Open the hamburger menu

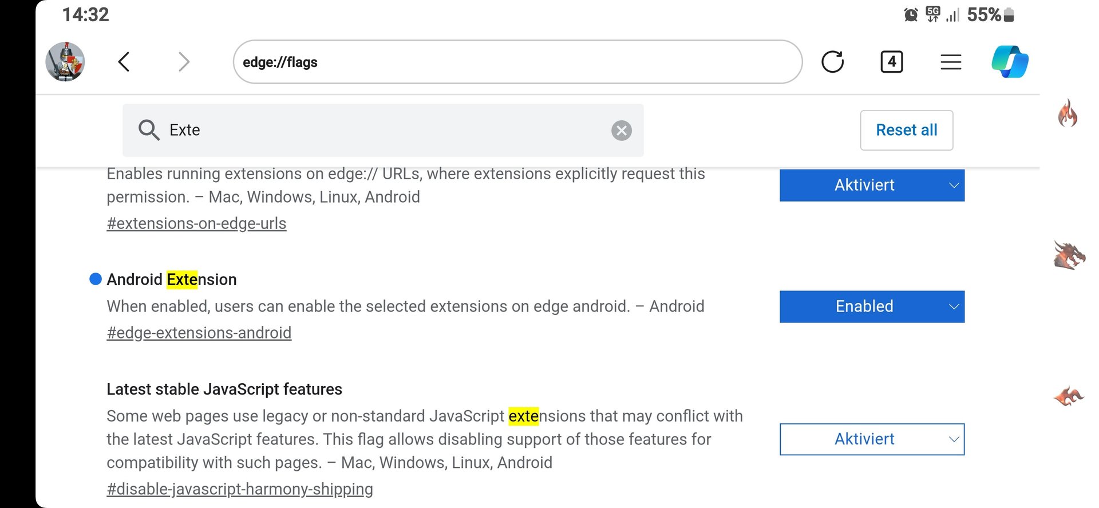click(951, 62)
